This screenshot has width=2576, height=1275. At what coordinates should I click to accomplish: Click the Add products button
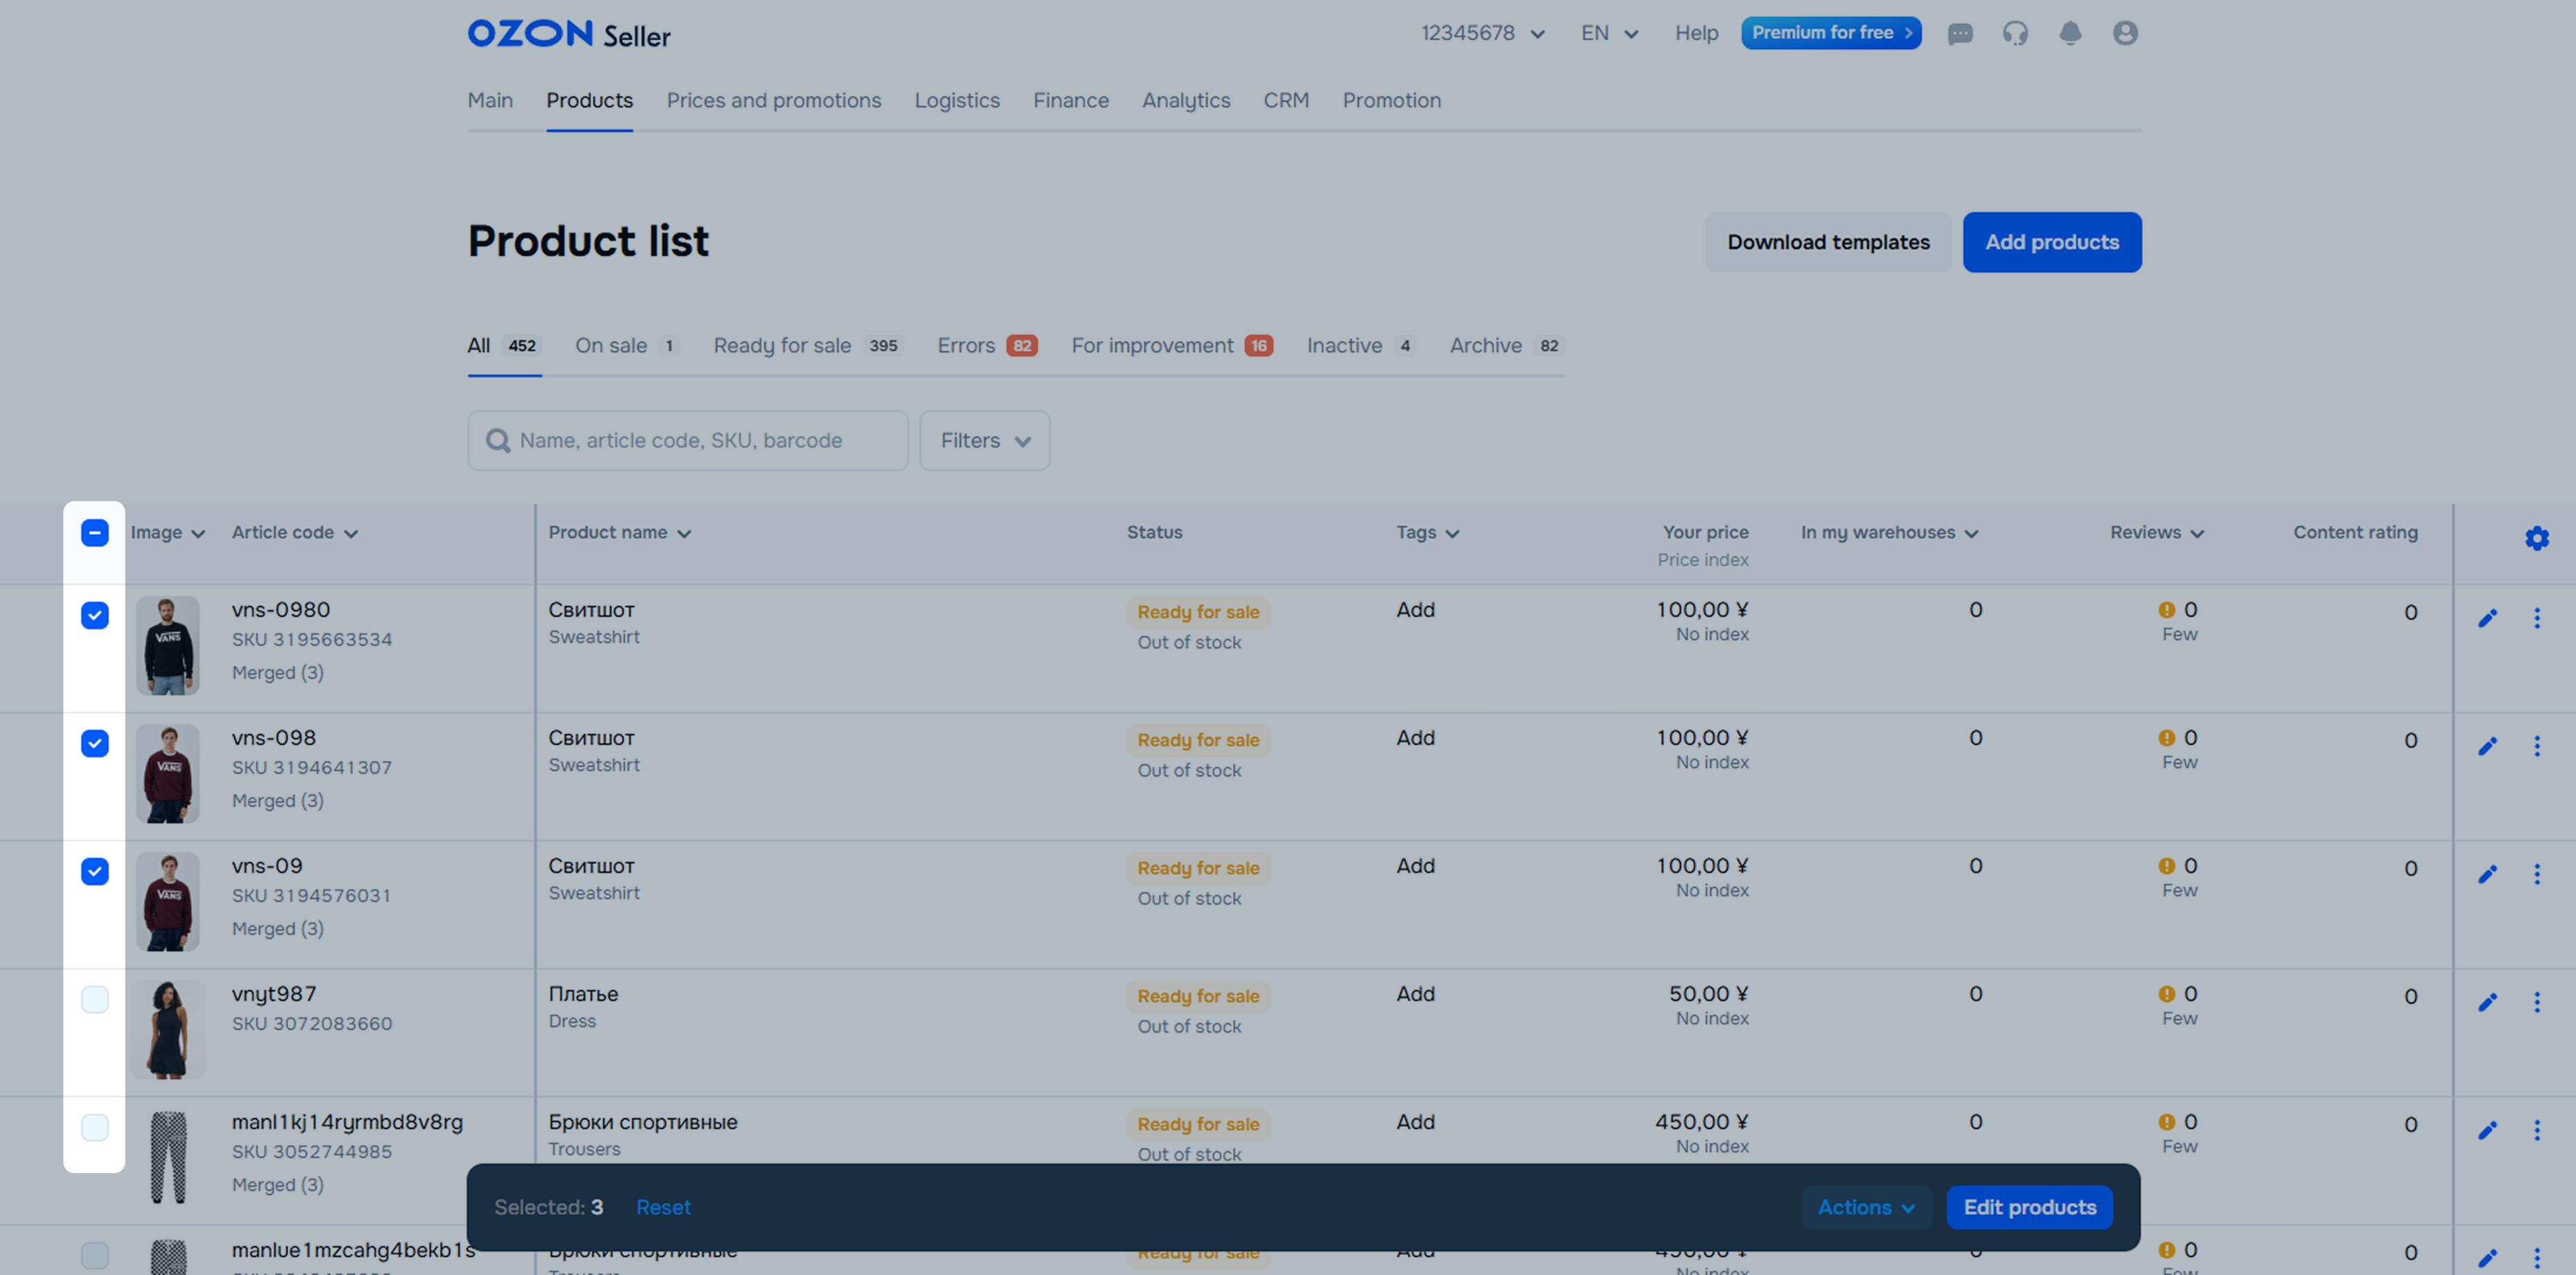[2051, 242]
